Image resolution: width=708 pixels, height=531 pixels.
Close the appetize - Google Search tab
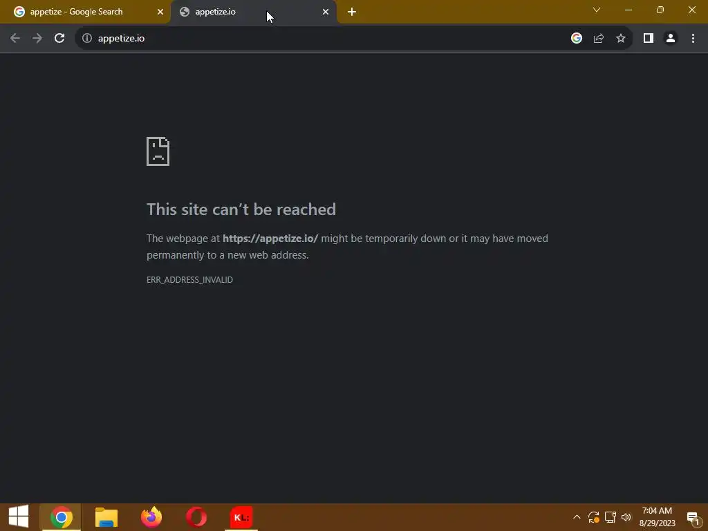coord(160,12)
